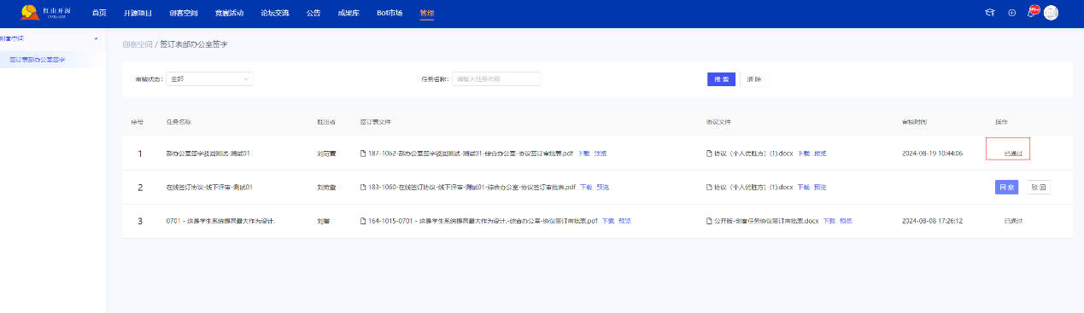Click the 审核时间 column header

(914, 122)
